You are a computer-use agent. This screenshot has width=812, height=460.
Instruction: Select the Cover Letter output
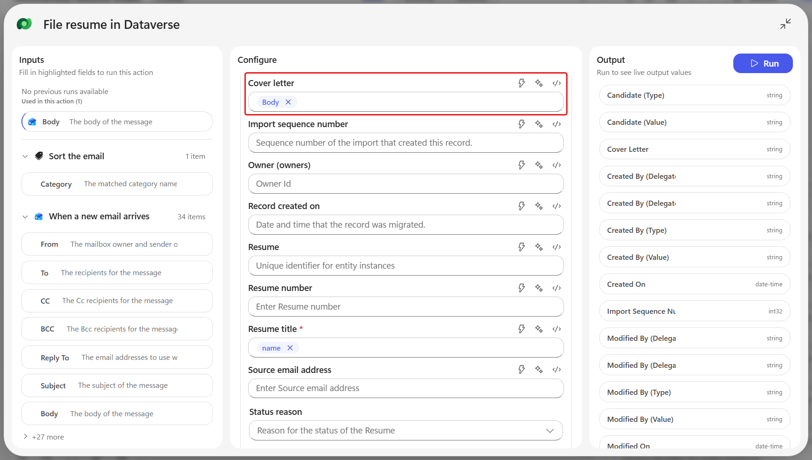695,149
